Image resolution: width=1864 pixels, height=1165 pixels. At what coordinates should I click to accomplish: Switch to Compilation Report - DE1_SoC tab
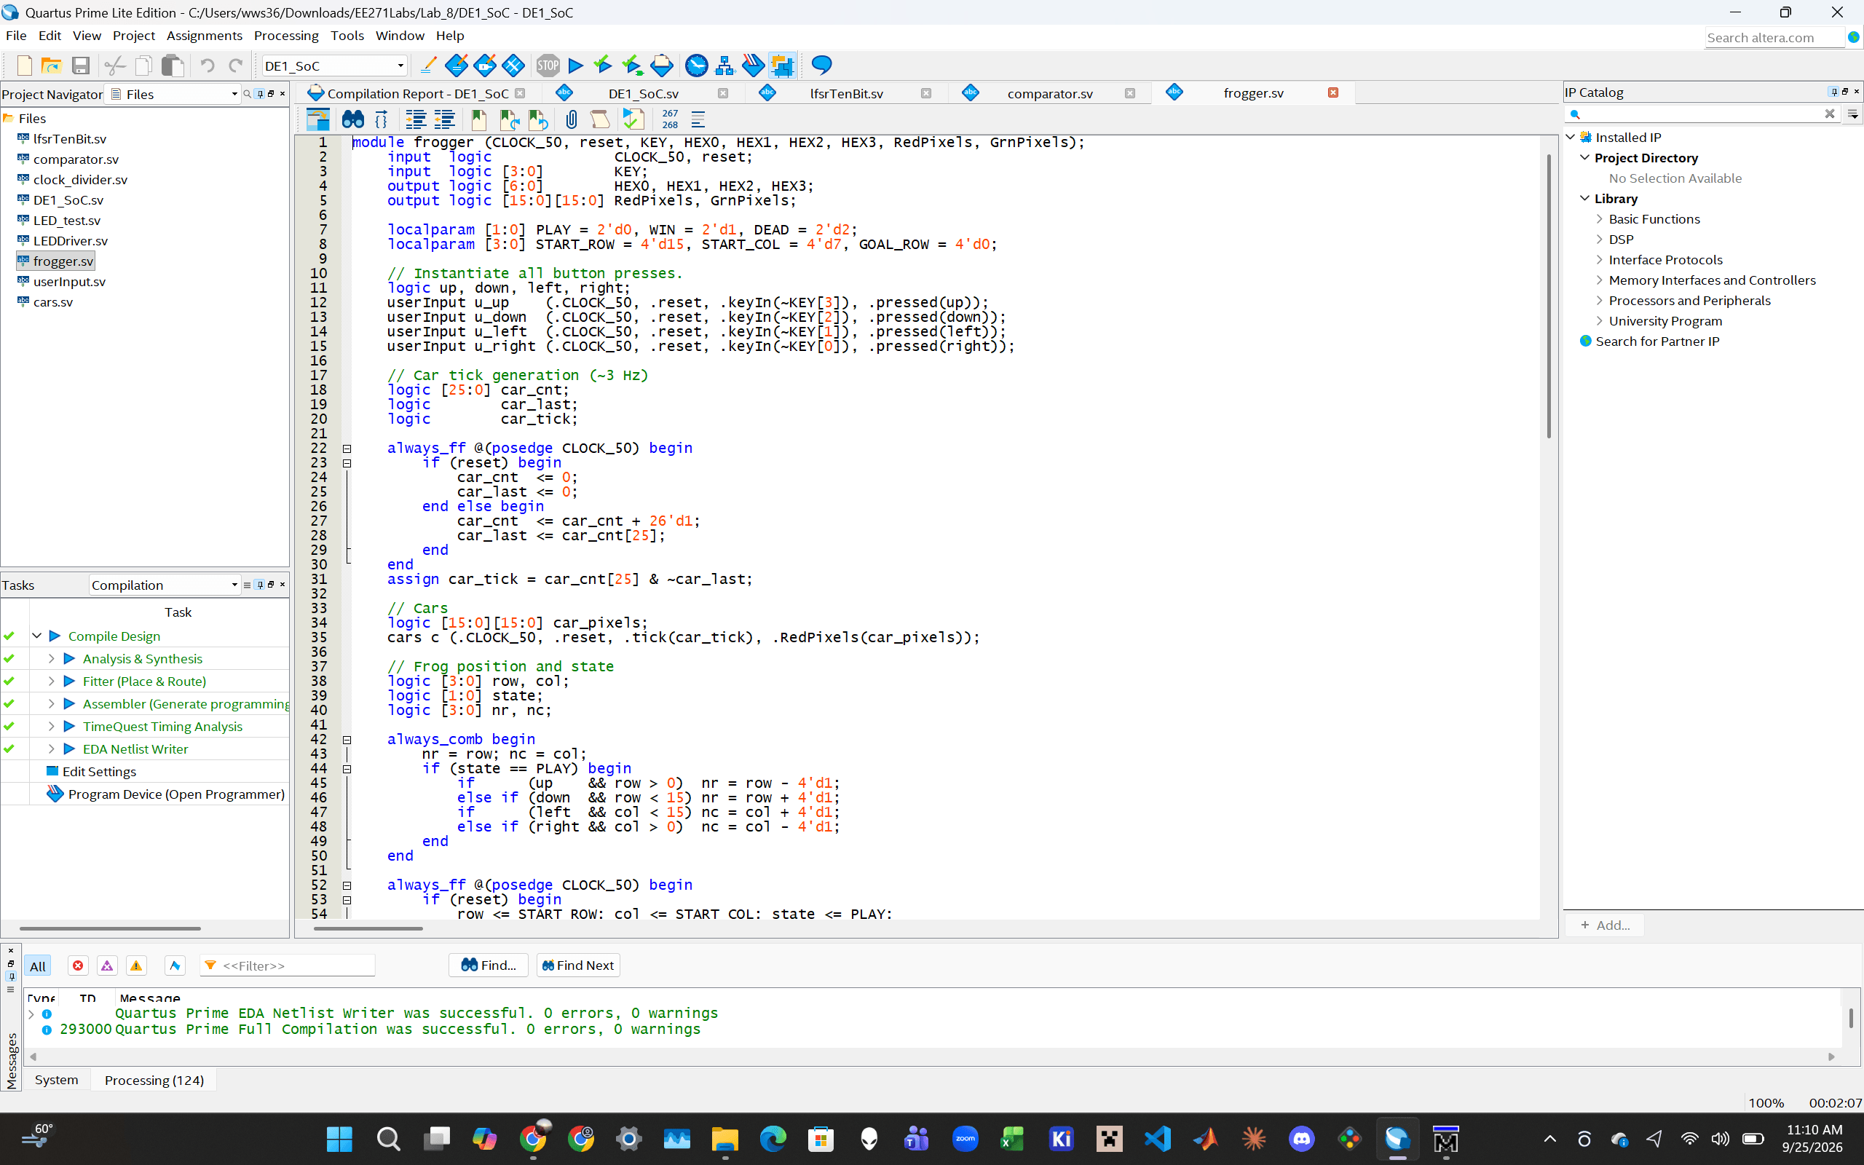click(416, 93)
